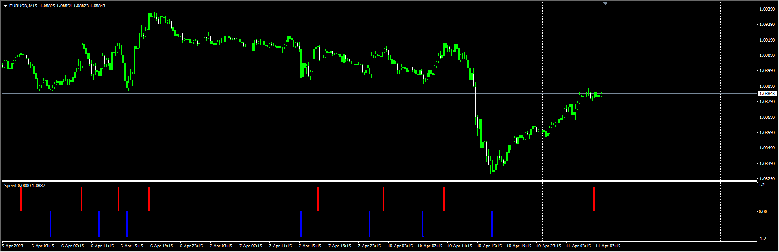Click the 6 Apr 07:15 time label
Image resolution: width=779 pixels, height=252 pixels.
72,246
